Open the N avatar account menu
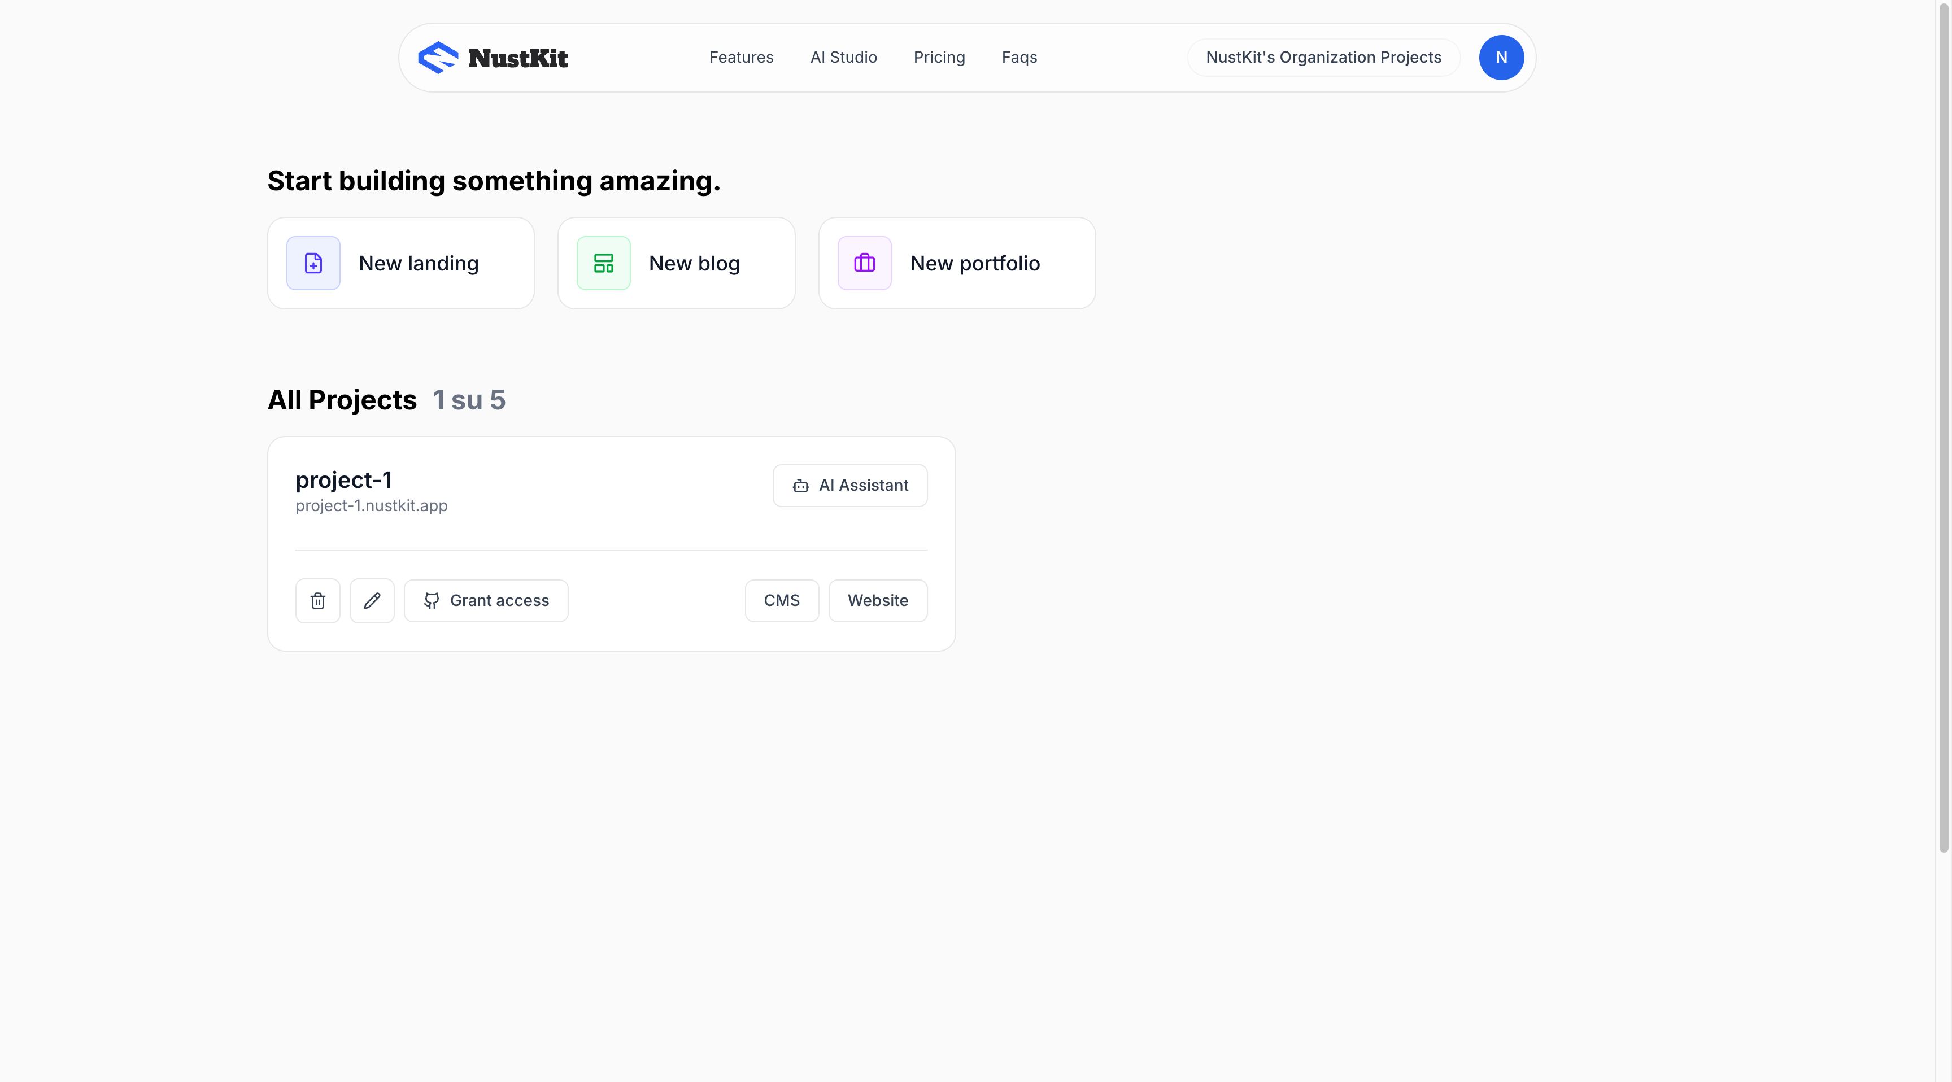 pos(1501,57)
